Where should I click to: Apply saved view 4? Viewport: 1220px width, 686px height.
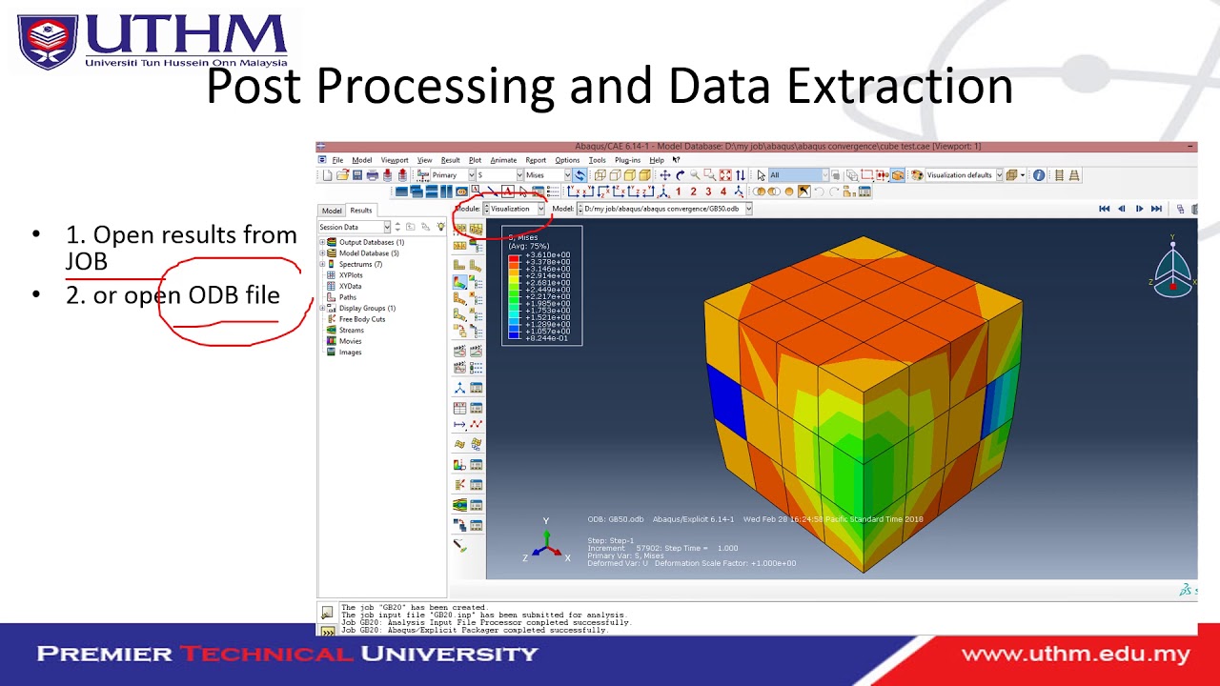[x=723, y=192]
